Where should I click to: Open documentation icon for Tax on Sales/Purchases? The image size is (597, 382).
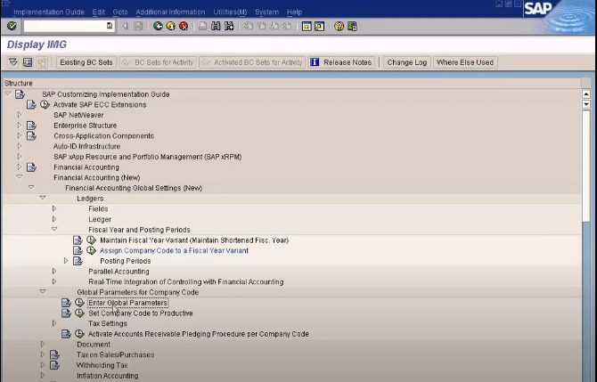point(54,354)
